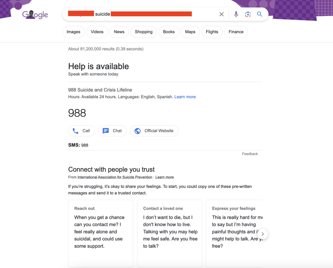The image size is (333, 268).
Task: Click the microphone voice search icon
Action: 236,14
